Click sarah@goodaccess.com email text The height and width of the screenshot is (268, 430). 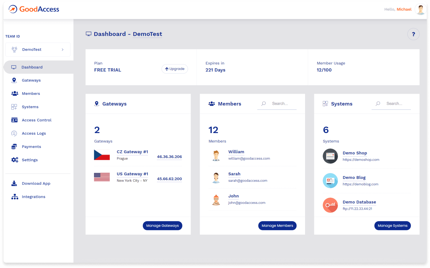248,181
